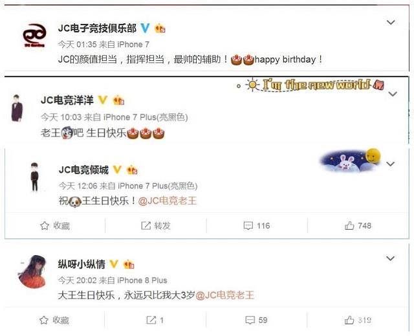
Task: Expand options chevron on 纵呀小纵情 post
Action: [x=390, y=258]
